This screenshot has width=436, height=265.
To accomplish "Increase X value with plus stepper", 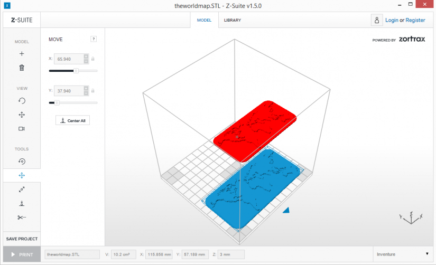I will tap(86, 56).
